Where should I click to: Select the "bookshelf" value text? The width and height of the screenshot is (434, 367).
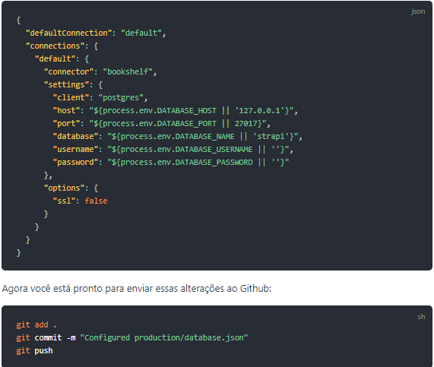click(128, 71)
